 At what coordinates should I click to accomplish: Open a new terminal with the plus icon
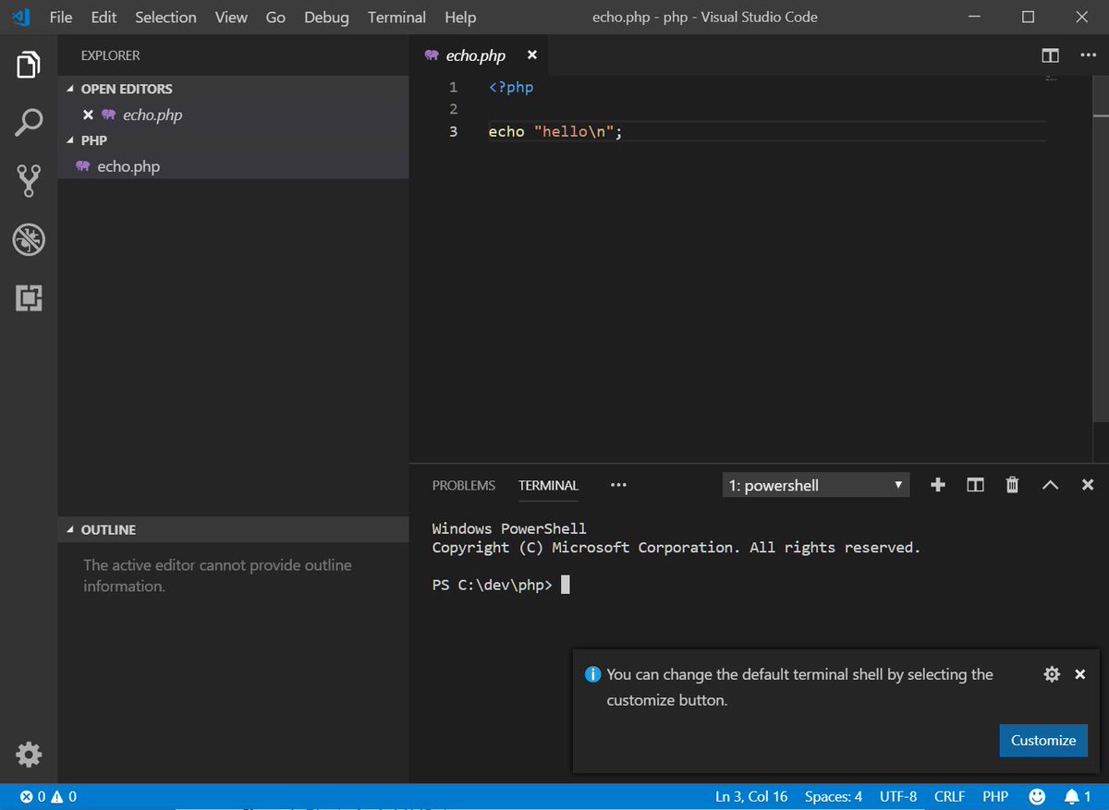pos(937,484)
